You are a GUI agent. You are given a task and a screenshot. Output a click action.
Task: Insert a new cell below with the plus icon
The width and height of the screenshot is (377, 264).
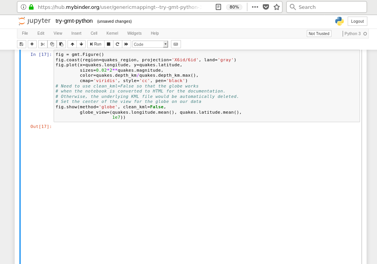coord(32,44)
